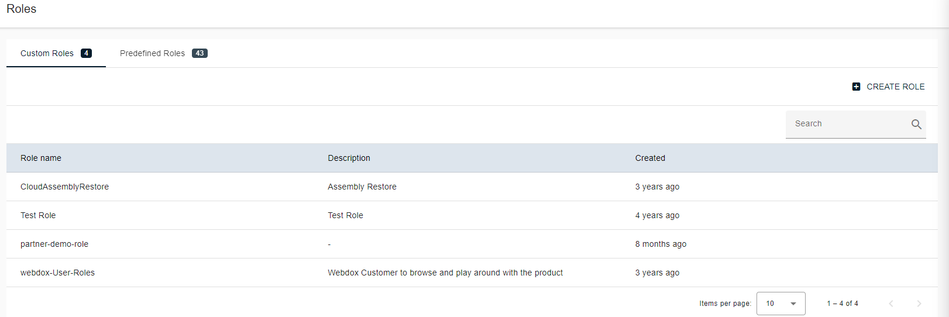This screenshot has width=949, height=317.
Task: Click the plus icon beside Create Role
Action: point(856,87)
